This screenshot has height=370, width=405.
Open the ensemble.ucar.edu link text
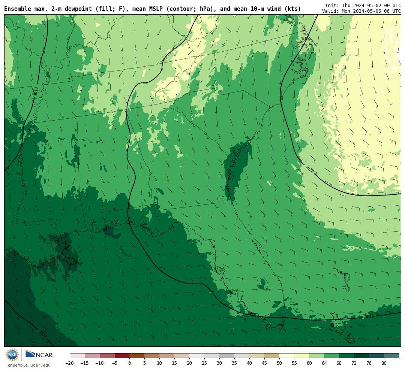coord(29,365)
